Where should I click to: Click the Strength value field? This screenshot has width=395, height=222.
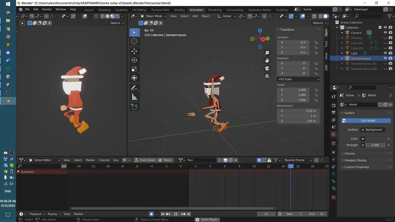(x=375, y=145)
